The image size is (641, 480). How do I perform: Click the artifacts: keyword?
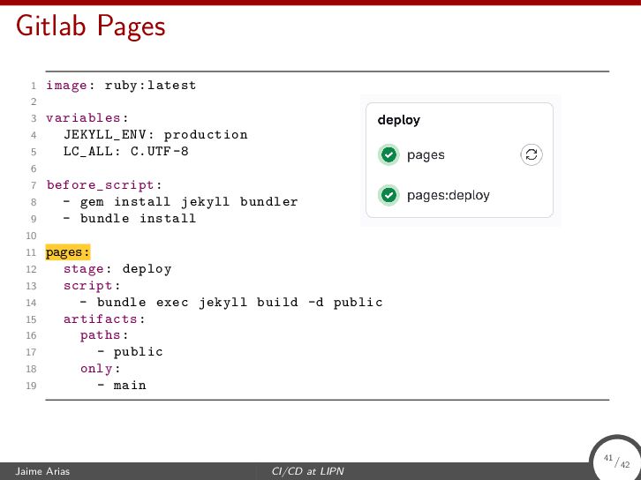pyautogui.click(x=104, y=319)
